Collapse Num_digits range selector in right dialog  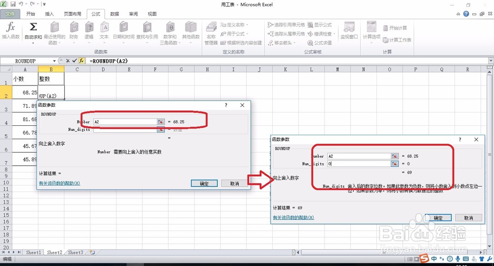394,164
